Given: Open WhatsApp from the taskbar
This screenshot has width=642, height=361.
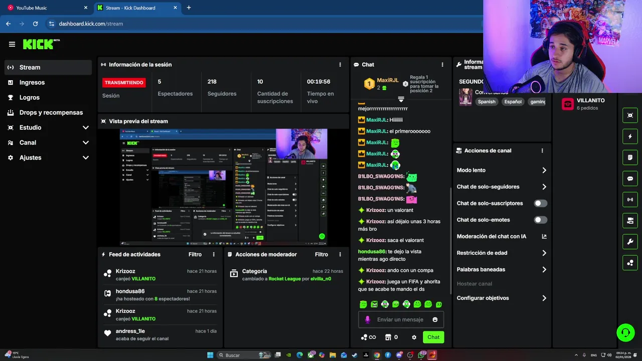Looking at the screenshot, I should coord(422,355).
